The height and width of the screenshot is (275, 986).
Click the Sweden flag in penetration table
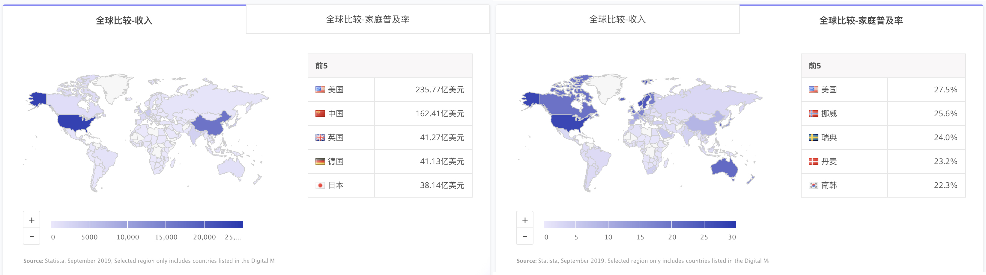[x=813, y=137]
